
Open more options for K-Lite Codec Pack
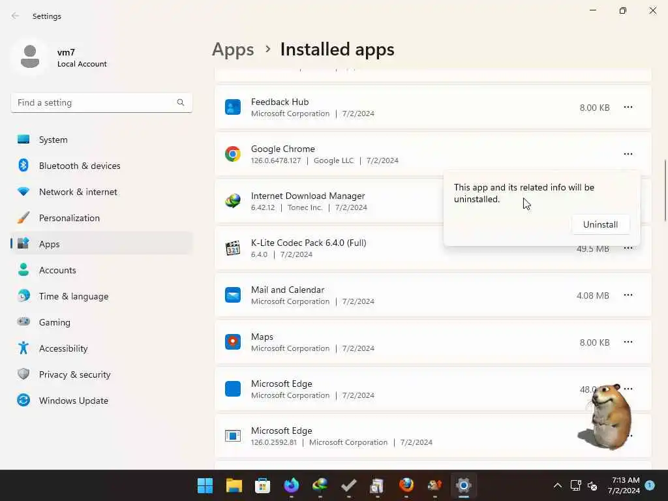tap(628, 249)
